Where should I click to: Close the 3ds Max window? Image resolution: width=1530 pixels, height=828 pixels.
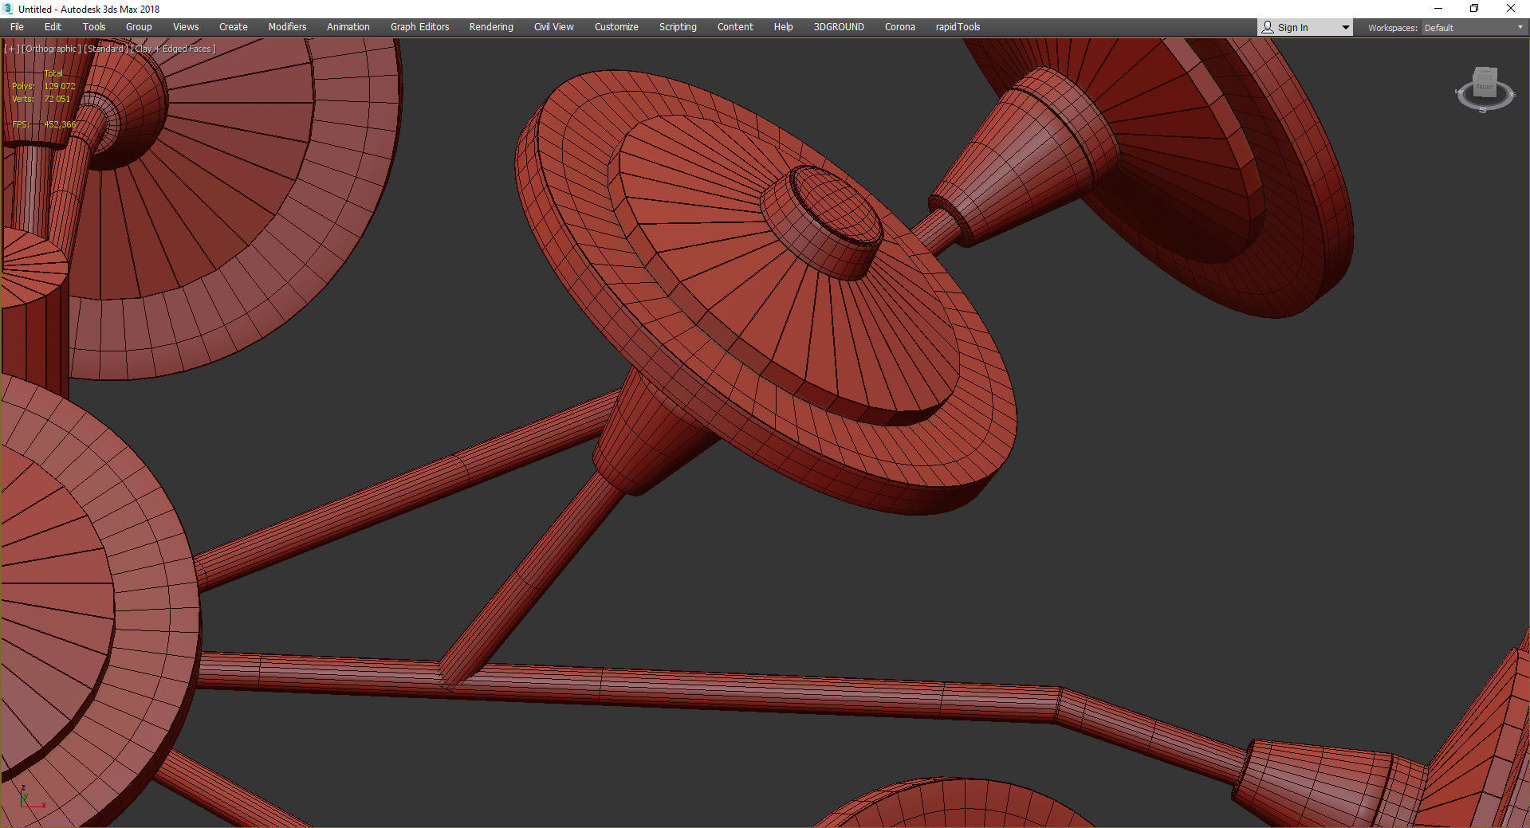point(1511,9)
